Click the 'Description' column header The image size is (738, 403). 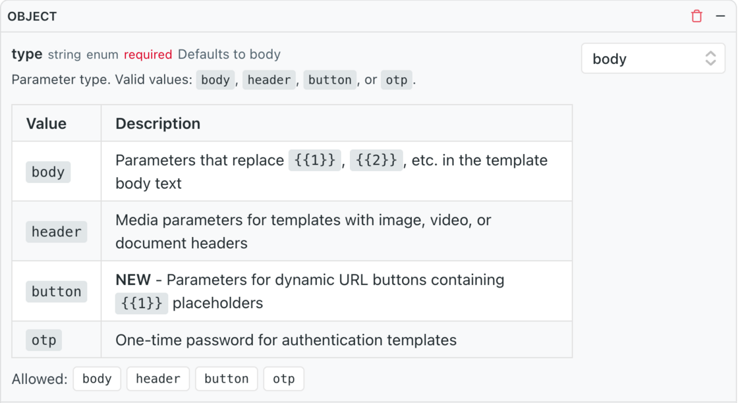click(158, 123)
